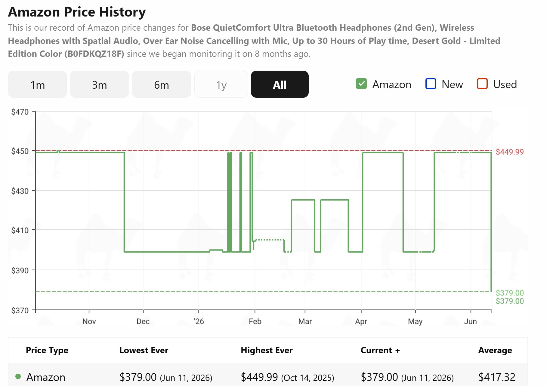The height and width of the screenshot is (386, 547).
Task: Choose the 1y time range tab
Action: 221,84
